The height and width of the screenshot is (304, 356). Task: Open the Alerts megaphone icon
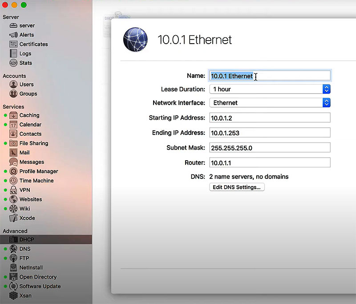point(13,35)
